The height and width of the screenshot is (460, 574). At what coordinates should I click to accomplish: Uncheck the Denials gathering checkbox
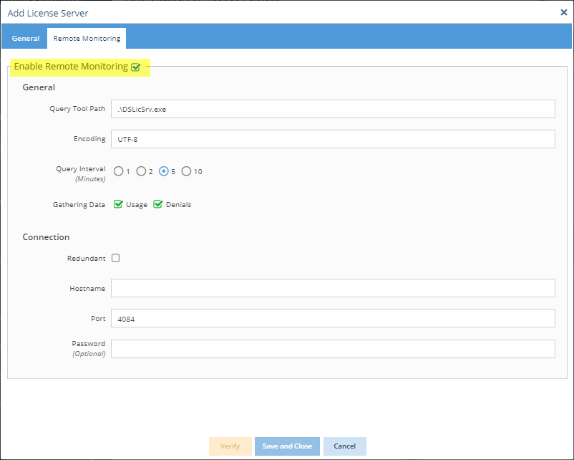(157, 204)
